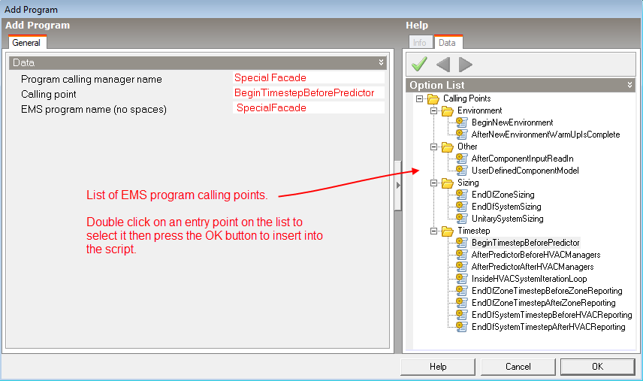Switch to the Info help tab
Viewport: 643px width, 381px height.
point(419,43)
